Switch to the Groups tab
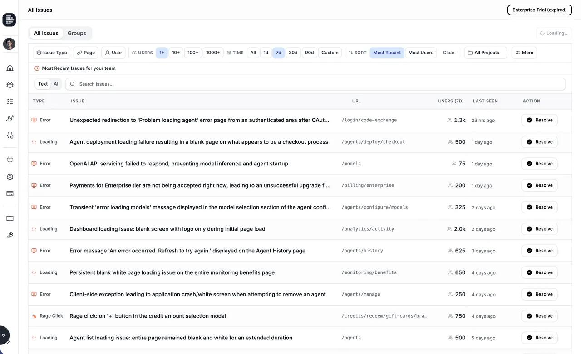581x354 pixels. coord(77,33)
